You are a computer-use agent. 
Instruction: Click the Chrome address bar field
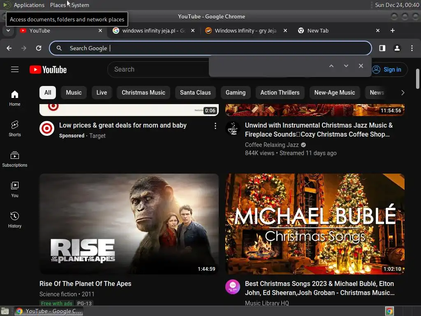(x=210, y=48)
